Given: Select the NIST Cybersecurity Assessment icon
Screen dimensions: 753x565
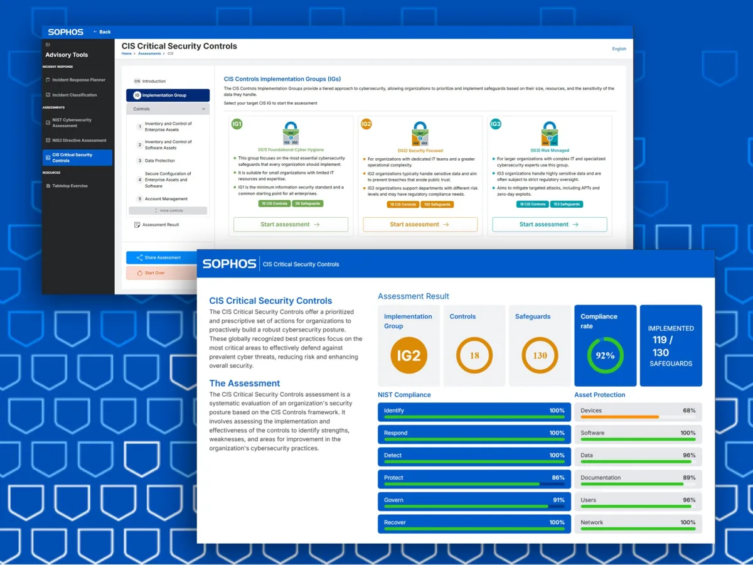Looking at the screenshot, I should click(48, 122).
